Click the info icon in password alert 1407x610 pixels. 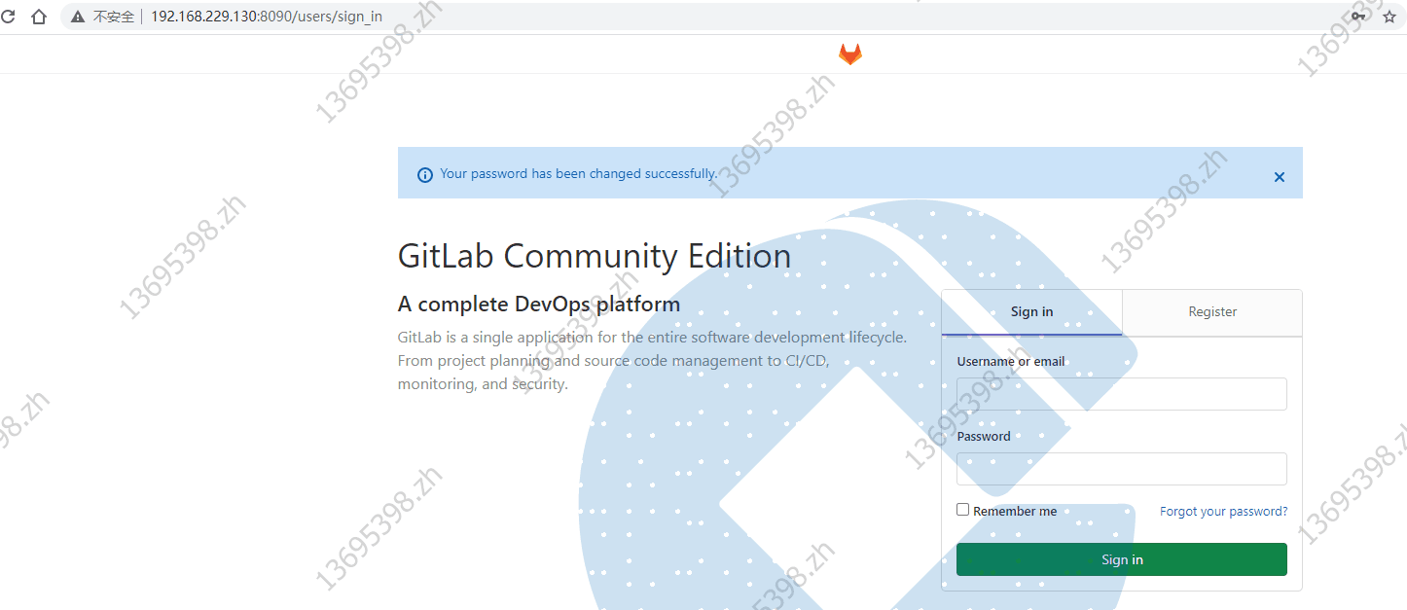[x=425, y=175]
